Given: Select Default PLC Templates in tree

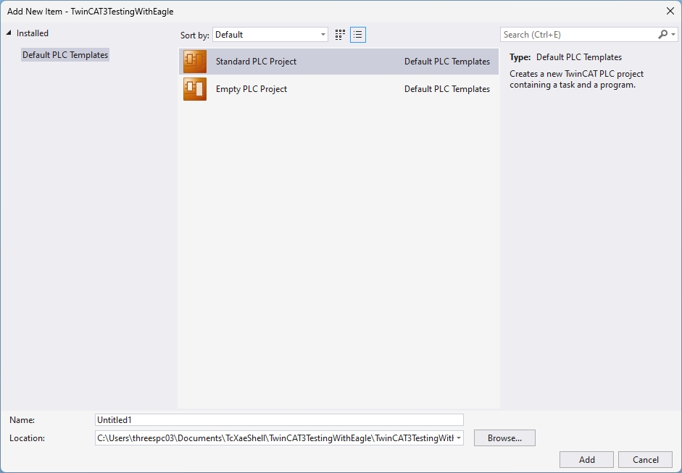Looking at the screenshot, I should (65, 55).
